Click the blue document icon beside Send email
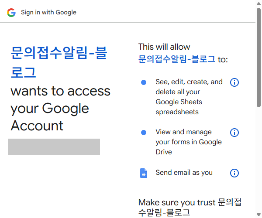Viewport: 262px width, 218px height. (144, 173)
